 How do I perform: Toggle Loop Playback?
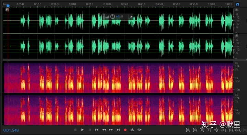(x=132, y=130)
